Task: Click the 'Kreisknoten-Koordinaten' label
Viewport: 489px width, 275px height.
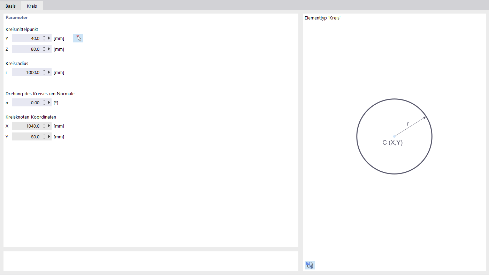Action: pos(31,117)
